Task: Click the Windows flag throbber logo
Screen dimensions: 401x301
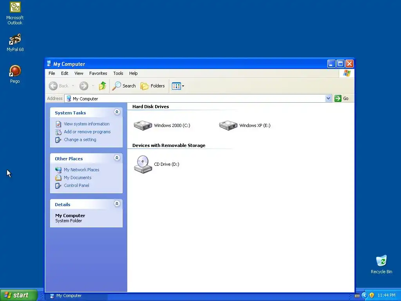Action: (347, 73)
